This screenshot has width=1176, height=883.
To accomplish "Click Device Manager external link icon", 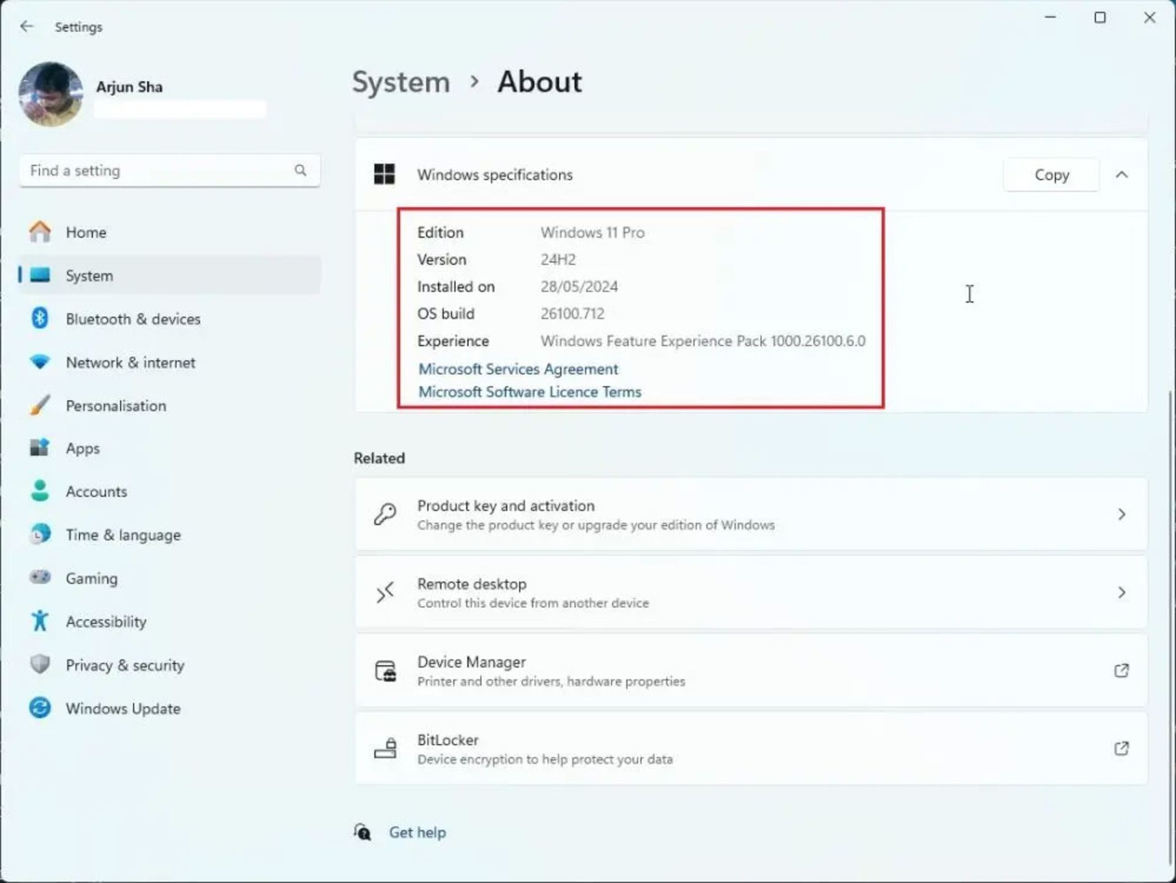I will (x=1121, y=670).
